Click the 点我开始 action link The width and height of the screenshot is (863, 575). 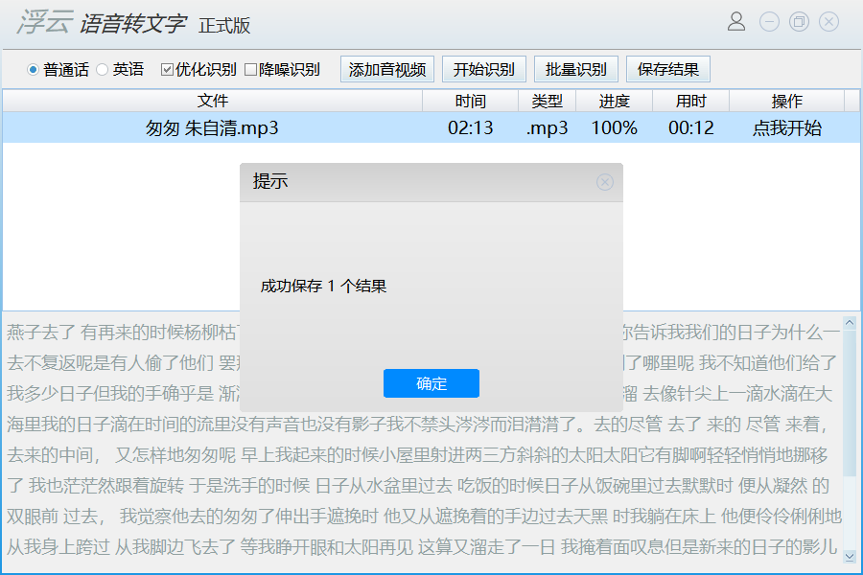(786, 127)
